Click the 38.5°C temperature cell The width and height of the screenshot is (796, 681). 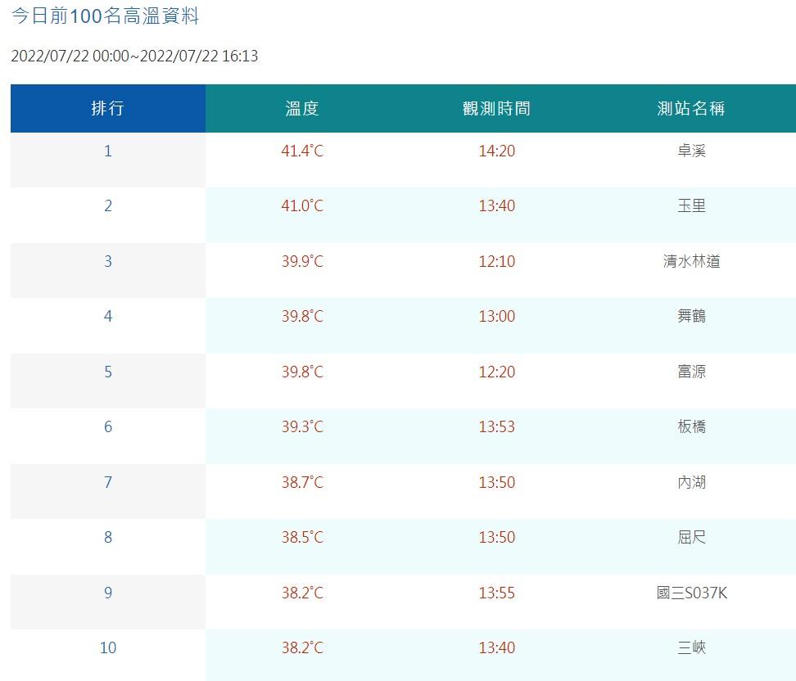coord(302,537)
